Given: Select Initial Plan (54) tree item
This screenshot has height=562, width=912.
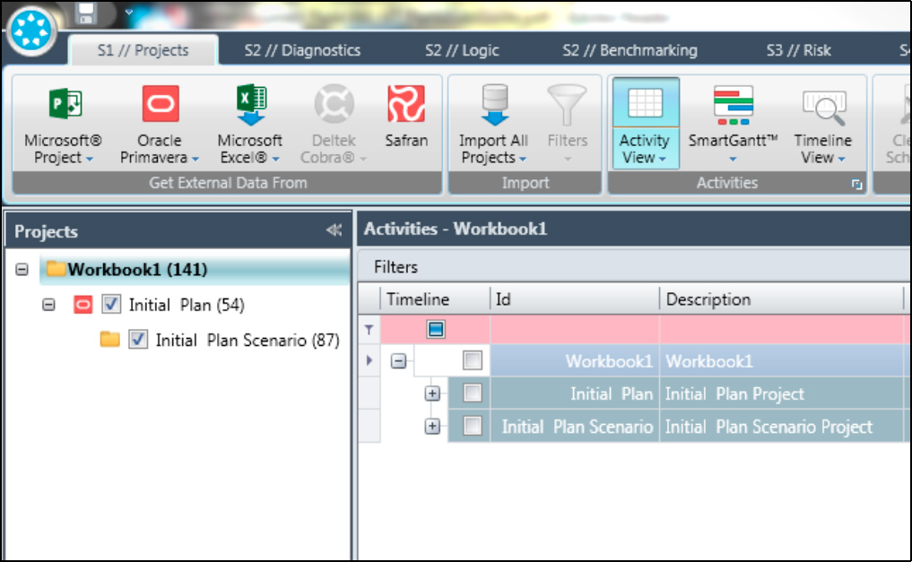Looking at the screenshot, I should point(187,305).
